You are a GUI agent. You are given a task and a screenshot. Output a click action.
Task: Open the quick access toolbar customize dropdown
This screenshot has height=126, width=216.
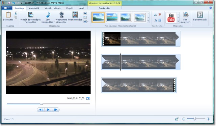(x=21, y=3)
